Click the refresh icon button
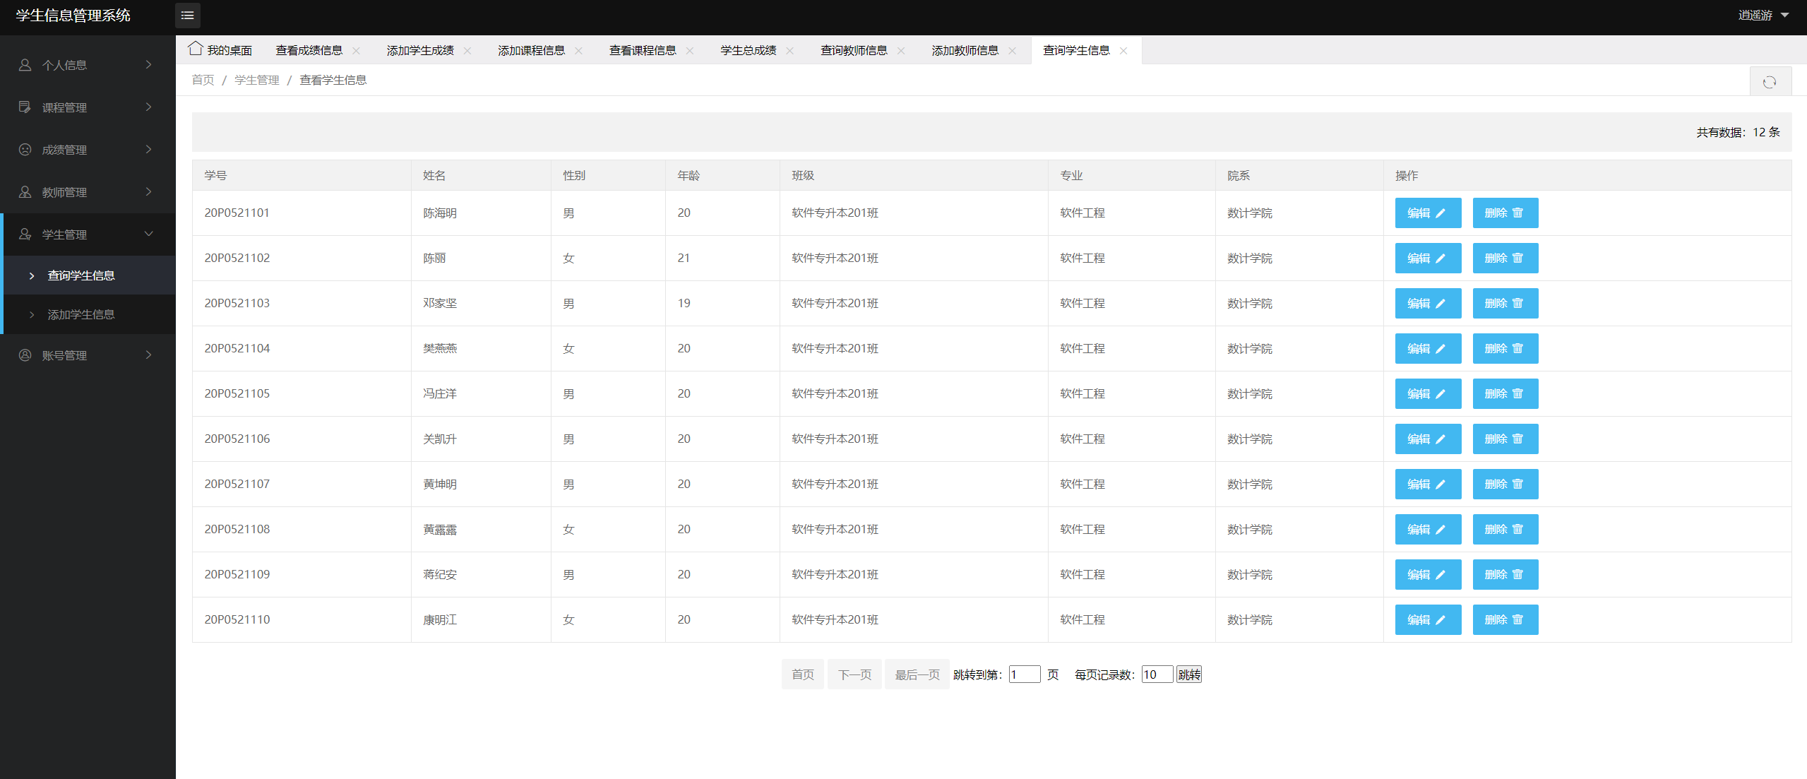 (x=1769, y=82)
